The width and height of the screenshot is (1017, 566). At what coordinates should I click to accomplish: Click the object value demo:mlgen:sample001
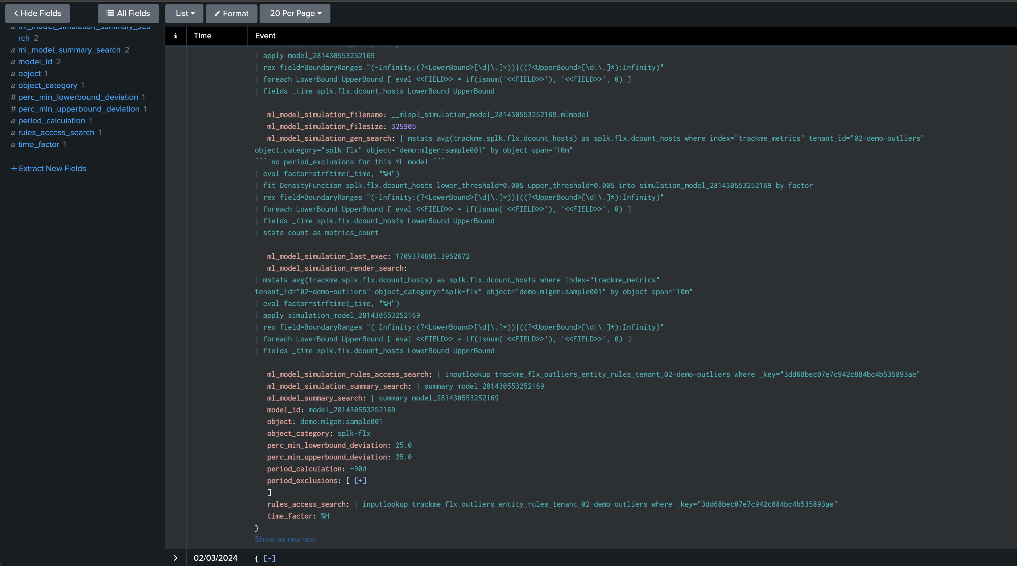pyautogui.click(x=341, y=422)
